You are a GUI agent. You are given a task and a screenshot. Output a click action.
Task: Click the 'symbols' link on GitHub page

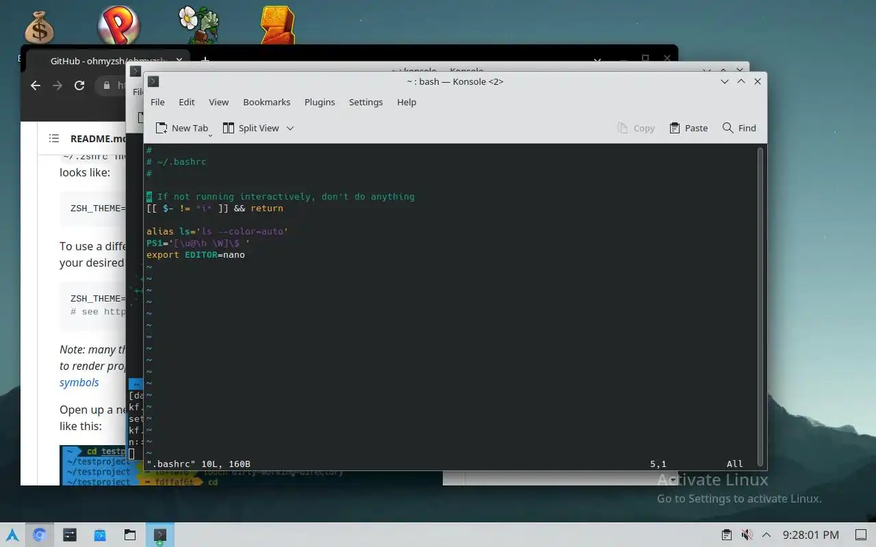click(79, 382)
